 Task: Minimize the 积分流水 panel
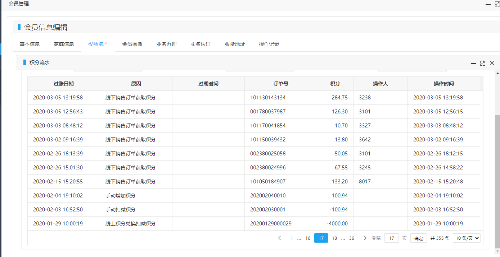pos(473,63)
